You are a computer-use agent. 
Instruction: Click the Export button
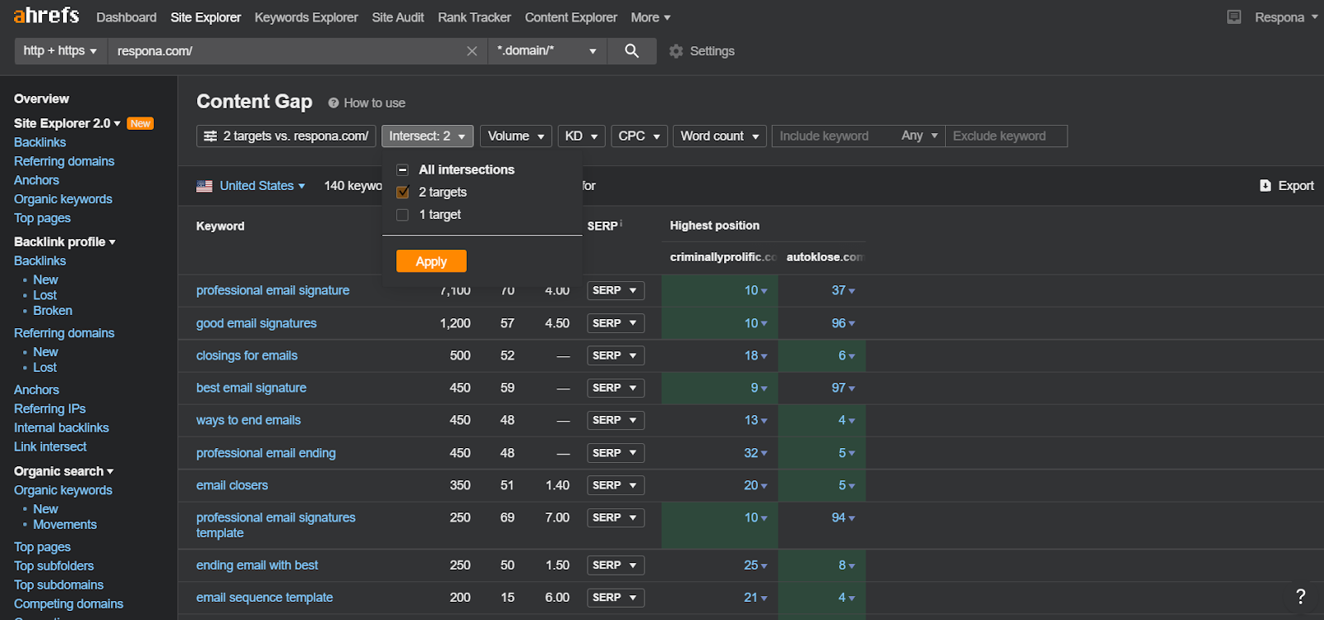(1287, 186)
